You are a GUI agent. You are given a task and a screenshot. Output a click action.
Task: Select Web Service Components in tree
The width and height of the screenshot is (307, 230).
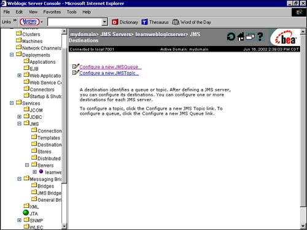pos(45,83)
